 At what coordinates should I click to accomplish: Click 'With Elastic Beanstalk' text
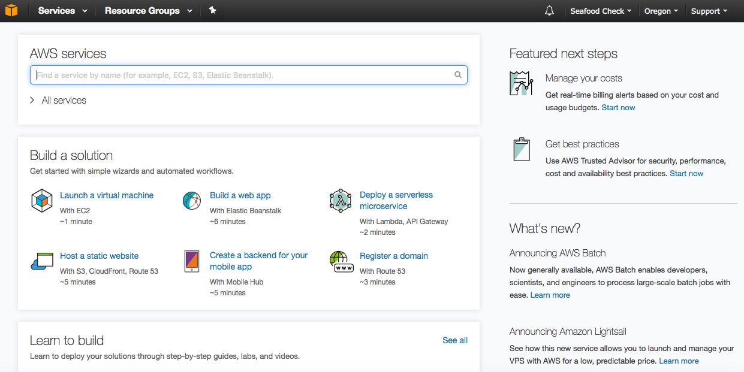245,211
